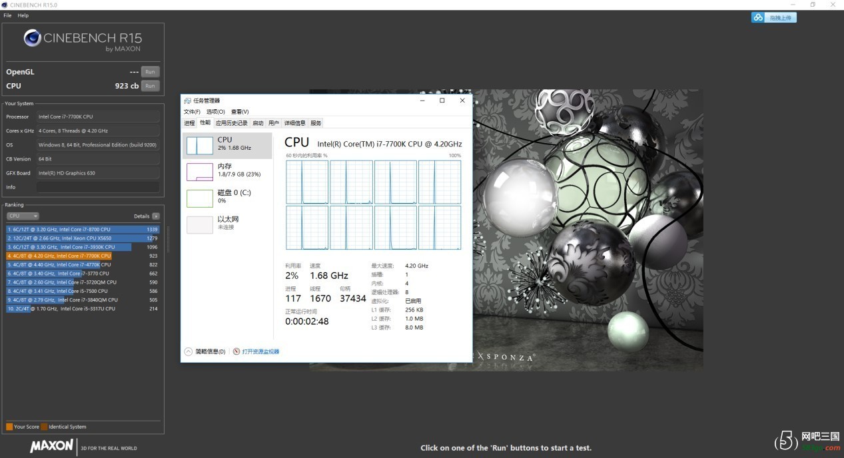Close the Cinebench R15.0 window

[x=833, y=5]
